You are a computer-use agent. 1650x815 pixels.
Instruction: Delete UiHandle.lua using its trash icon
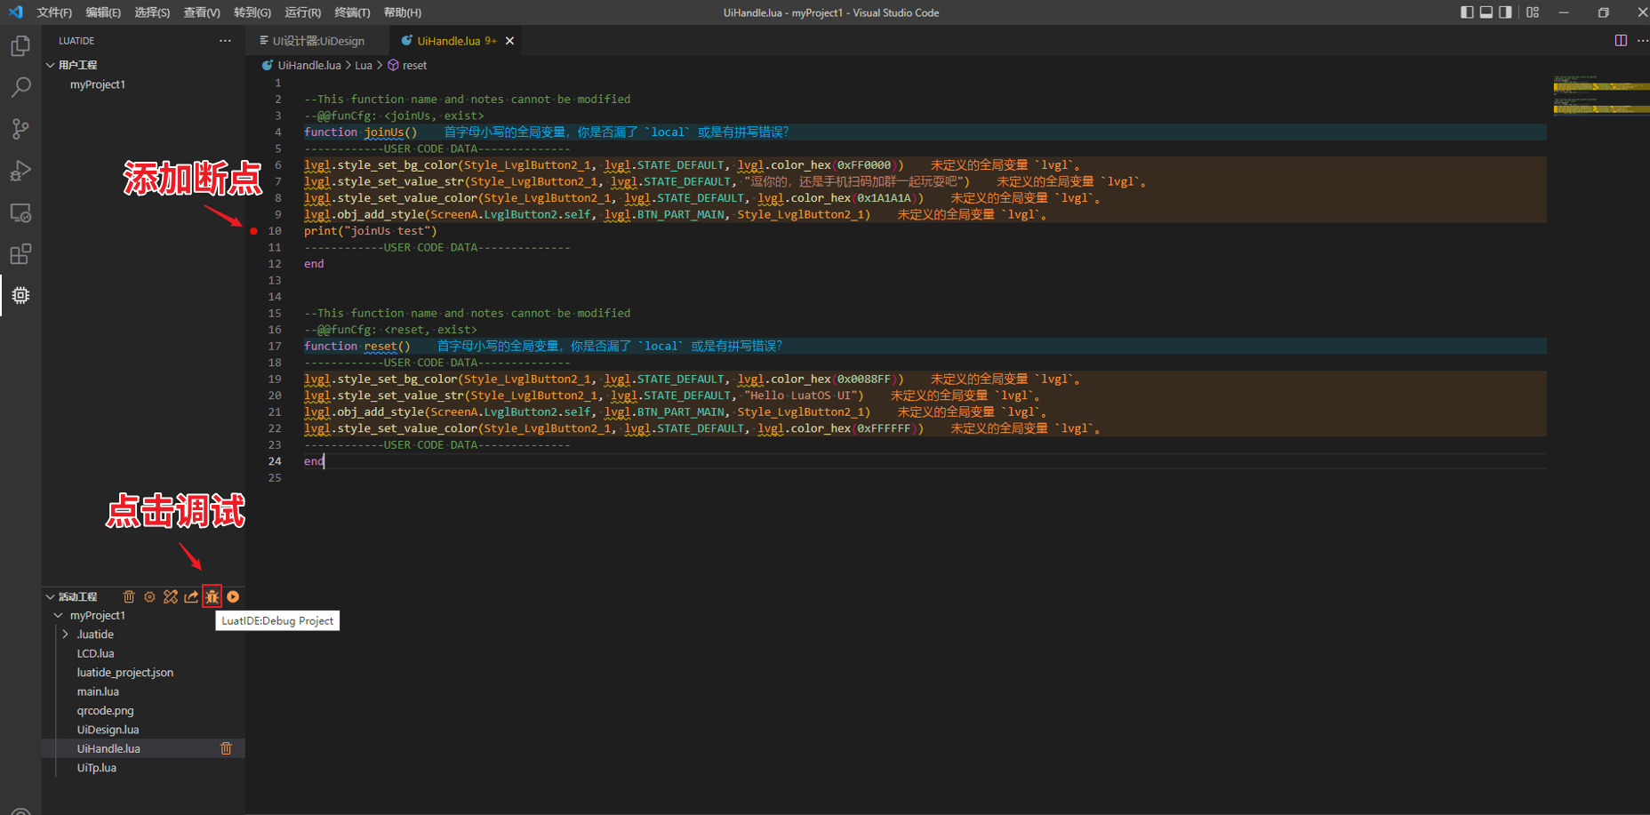pyautogui.click(x=226, y=749)
